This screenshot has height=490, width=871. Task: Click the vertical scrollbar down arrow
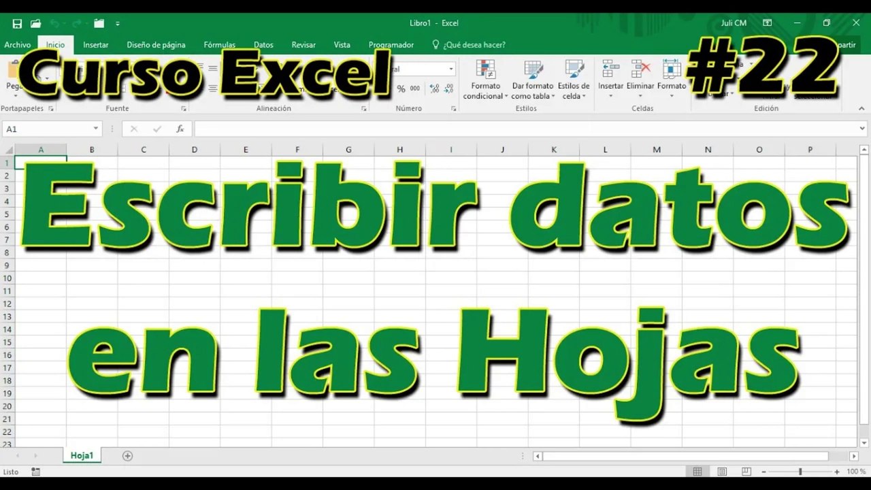pyautogui.click(x=865, y=442)
